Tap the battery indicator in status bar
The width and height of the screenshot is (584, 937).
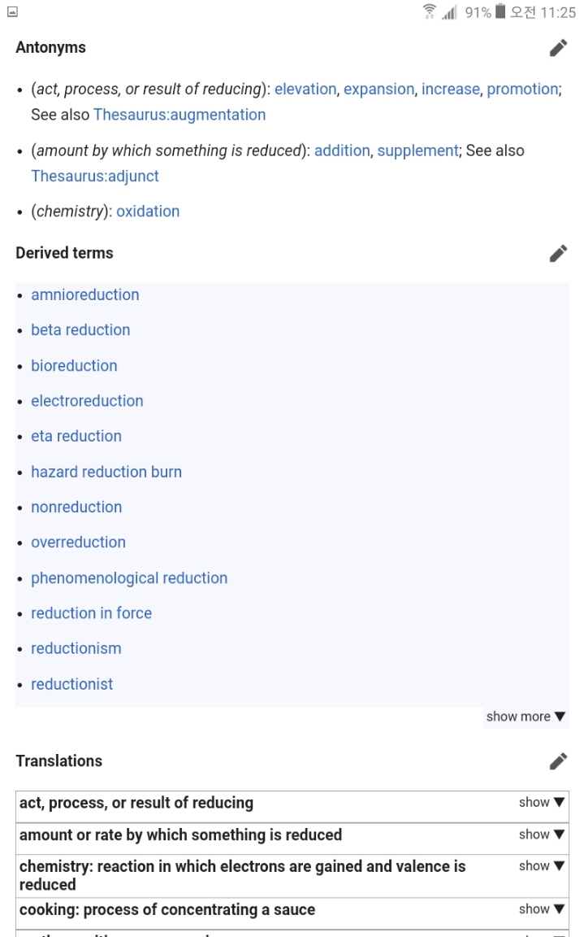click(x=500, y=12)
